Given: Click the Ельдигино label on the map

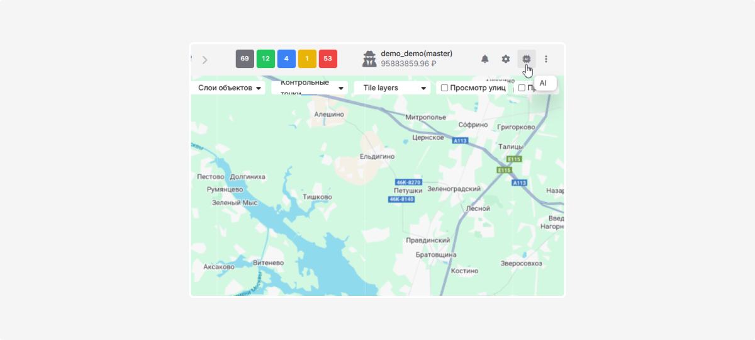Looking at the screenshot, I should [376, 156].
